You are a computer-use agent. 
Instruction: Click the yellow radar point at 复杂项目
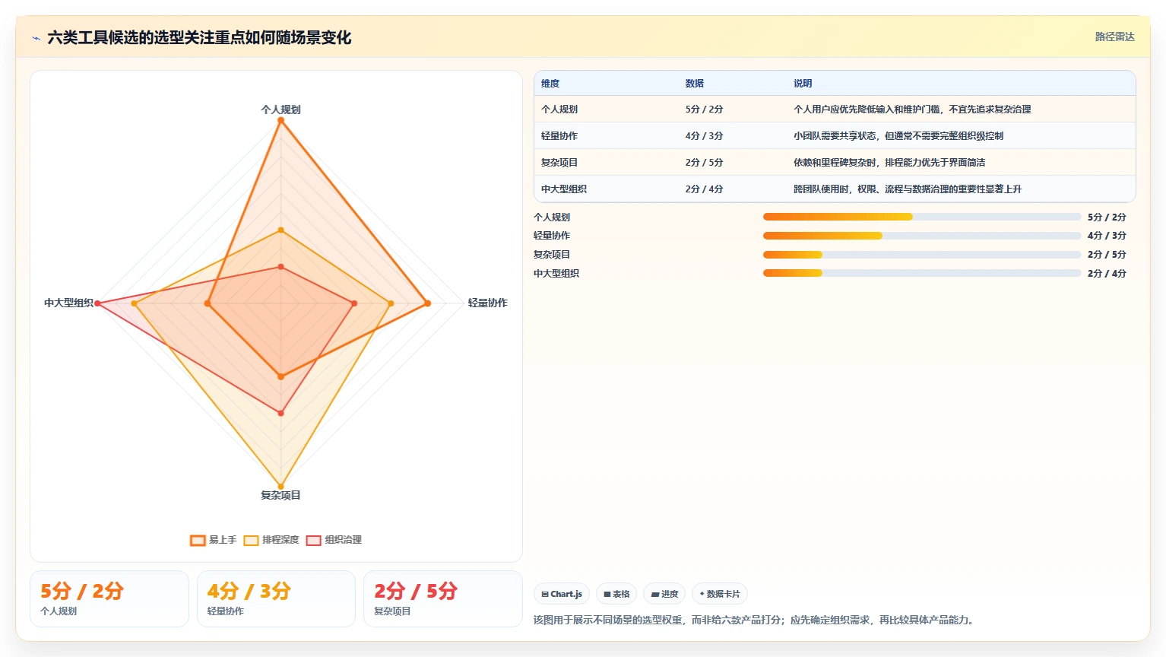point(280,487)
